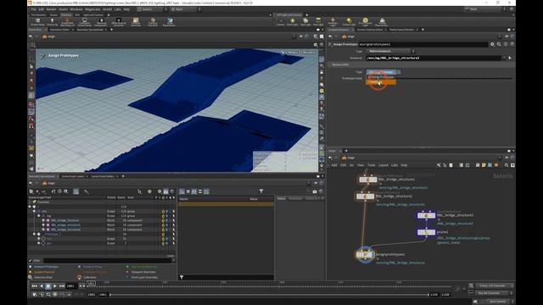
Task: Switch to the Scene Graph Layers tab
Action: (x=73, y=176)
